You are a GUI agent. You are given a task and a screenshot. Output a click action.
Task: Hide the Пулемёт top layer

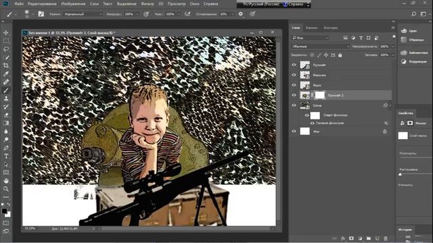coord(294,65)
